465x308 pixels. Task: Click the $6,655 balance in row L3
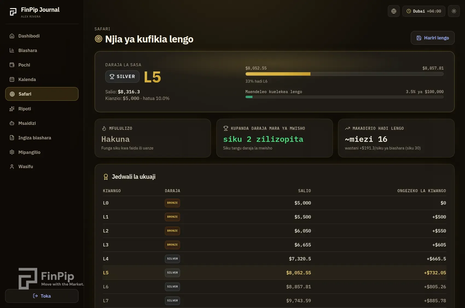click(x=303, y=245)
